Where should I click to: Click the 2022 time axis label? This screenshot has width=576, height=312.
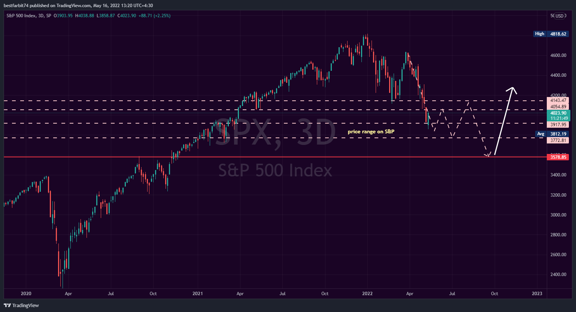pos(367,294)
